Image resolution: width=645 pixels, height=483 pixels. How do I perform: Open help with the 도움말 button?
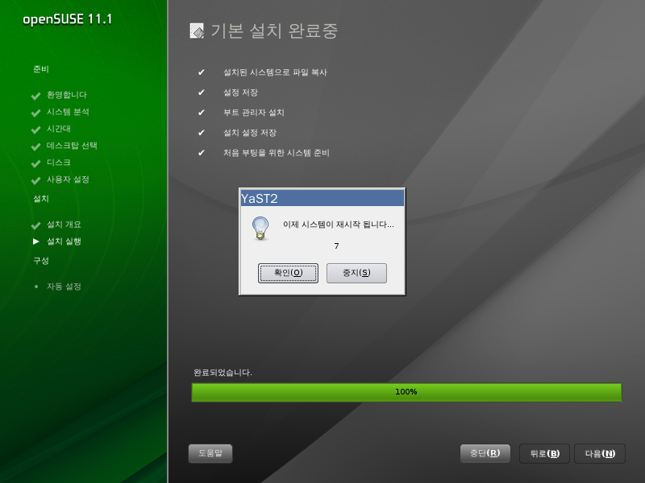[210, 453]
